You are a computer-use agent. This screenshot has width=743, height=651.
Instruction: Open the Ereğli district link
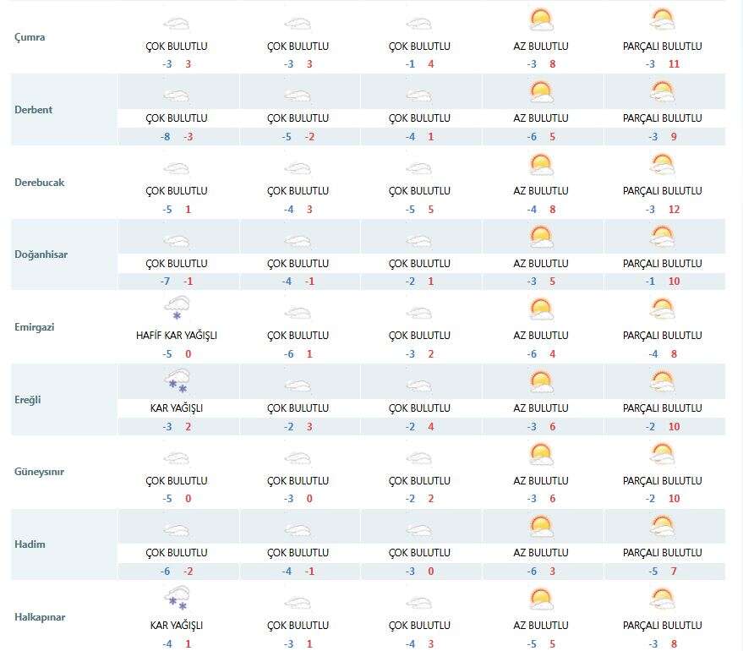pos(29,399)
